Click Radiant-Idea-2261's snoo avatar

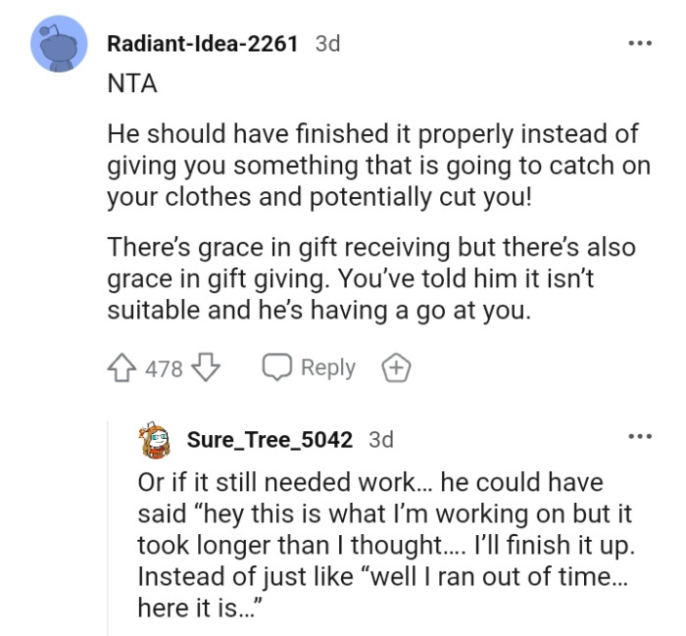click(60, 44)
